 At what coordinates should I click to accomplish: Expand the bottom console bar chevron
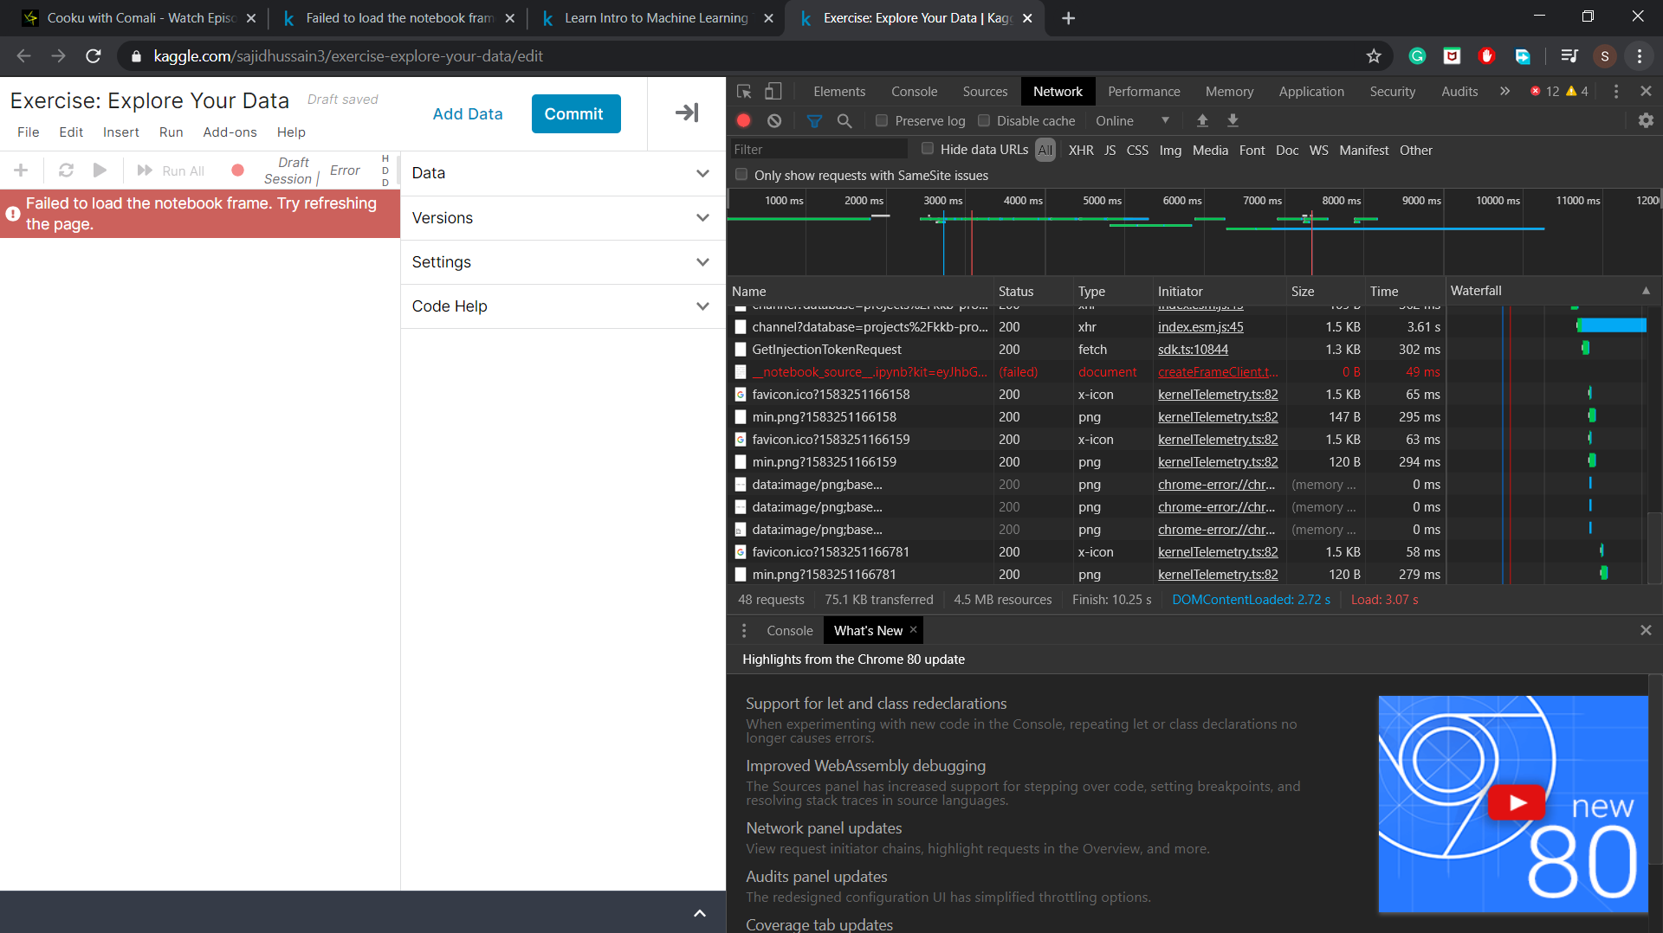[700, 913]
